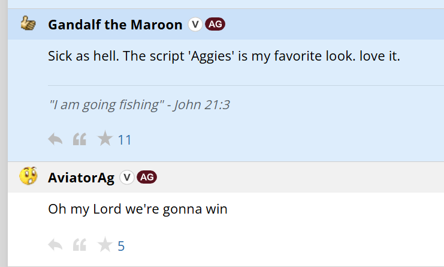This screenshot has height=267, width=444.
Task: Star the 'Sick as hell' post
Action: pos(105,139)
